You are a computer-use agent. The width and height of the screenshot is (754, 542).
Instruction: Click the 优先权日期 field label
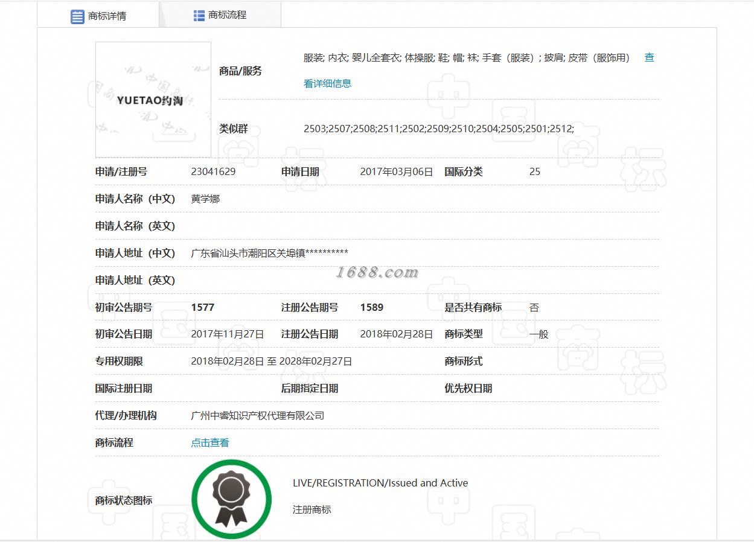468,388
